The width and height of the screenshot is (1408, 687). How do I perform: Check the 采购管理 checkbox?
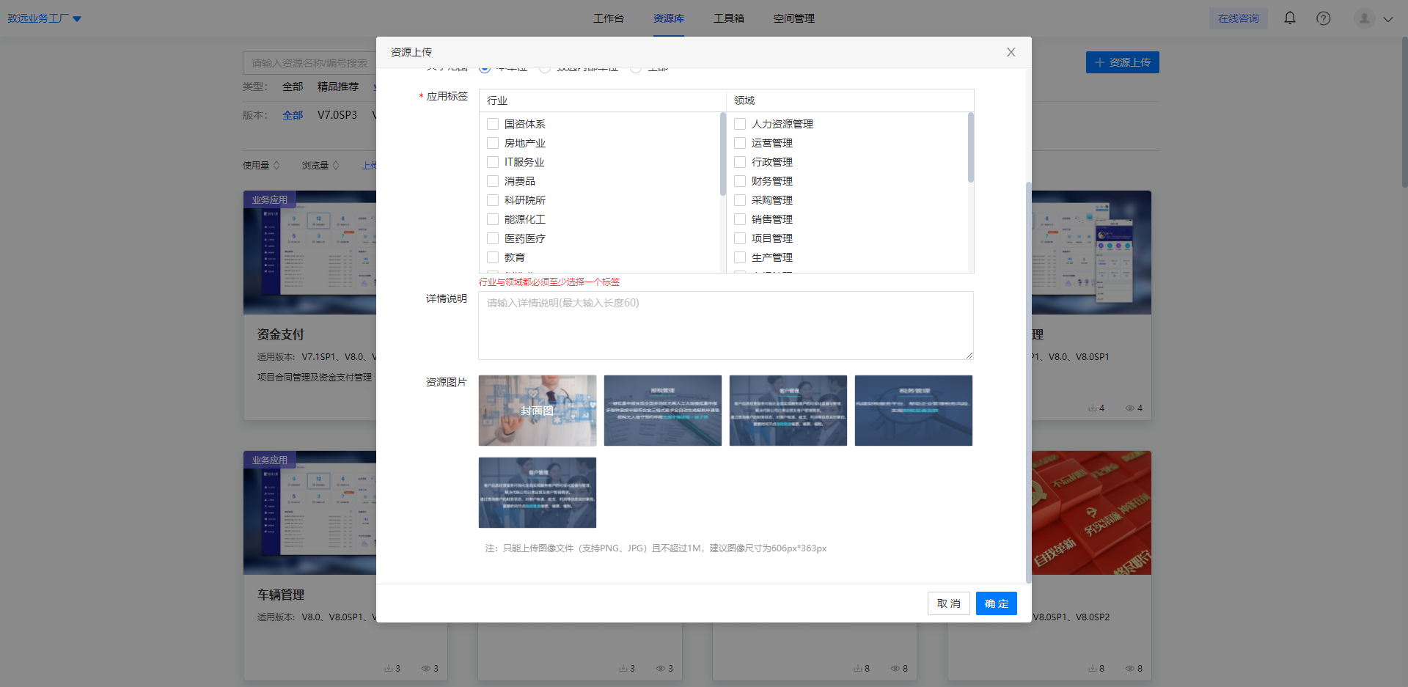(x=740, y=200)
